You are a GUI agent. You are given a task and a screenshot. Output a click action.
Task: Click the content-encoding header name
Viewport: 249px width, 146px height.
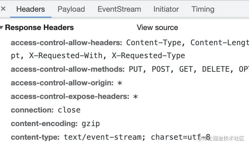[x=44, y=124]
